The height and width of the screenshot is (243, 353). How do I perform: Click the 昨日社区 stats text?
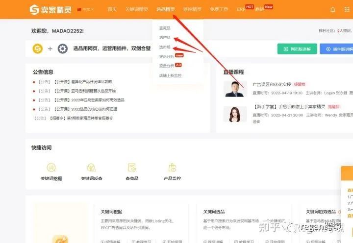click(336, 30)
